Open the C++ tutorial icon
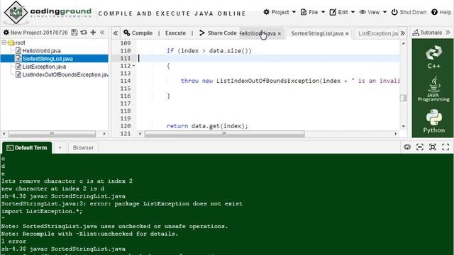Image resolution: width=454 pixels, height=255 pixels. pyautogui.click(x=433, y=57)
